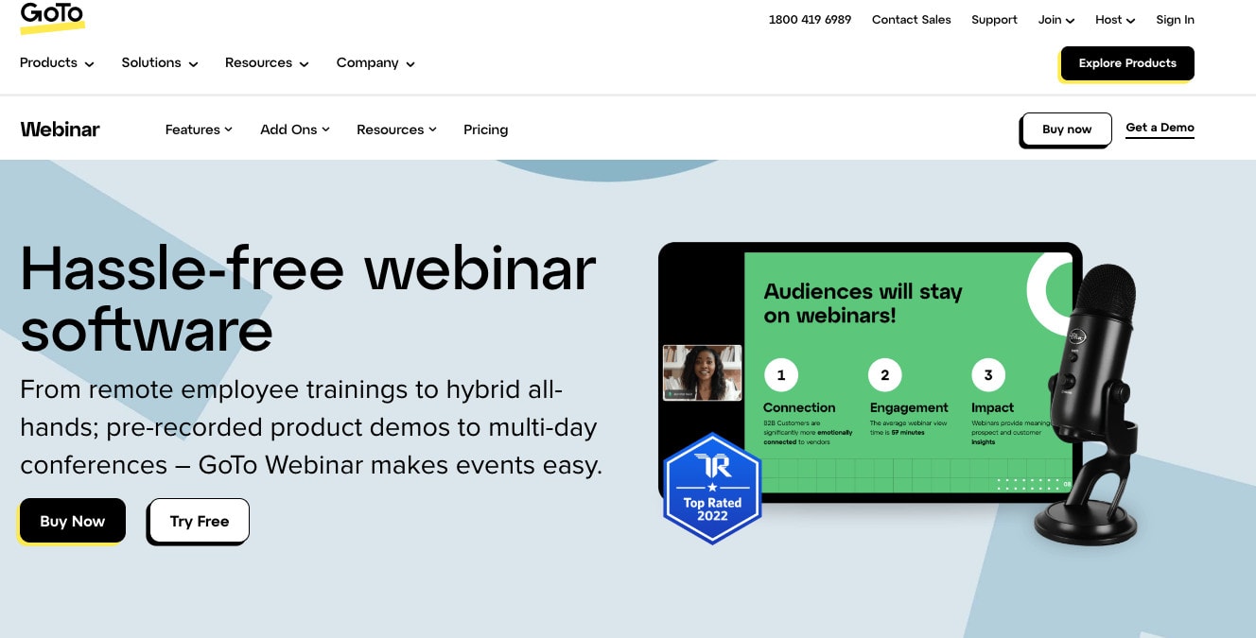
Task: Click the Explore Products button
Action: [1127, 62]
